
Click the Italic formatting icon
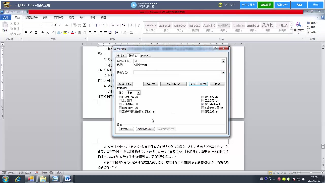click(31, 32)
